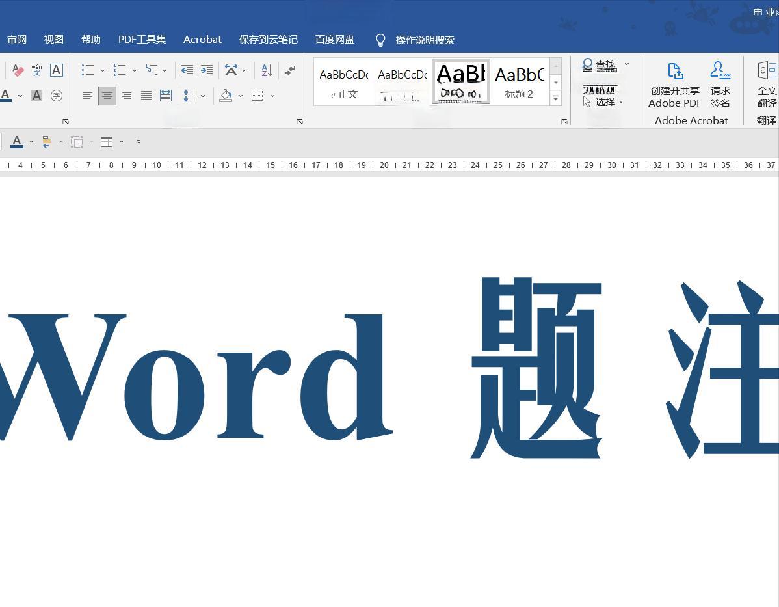Open the 保存到云笔记 tab

pos(269,40)
